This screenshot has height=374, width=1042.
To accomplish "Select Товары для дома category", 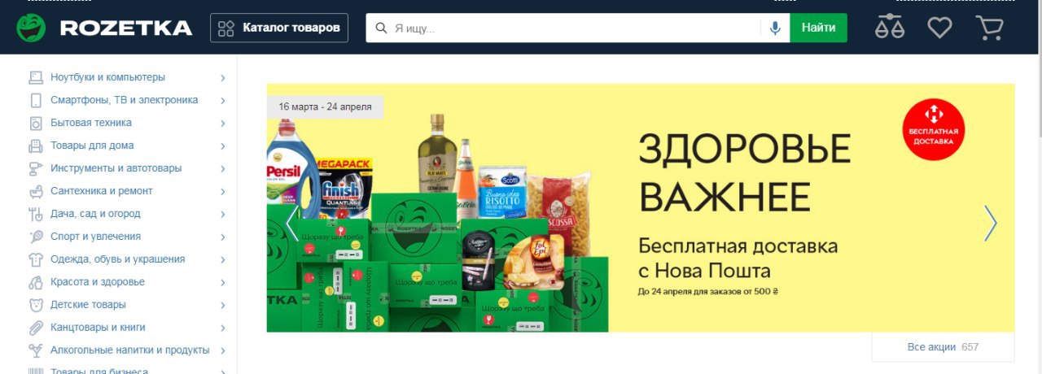I will click(x=92, y=146).
